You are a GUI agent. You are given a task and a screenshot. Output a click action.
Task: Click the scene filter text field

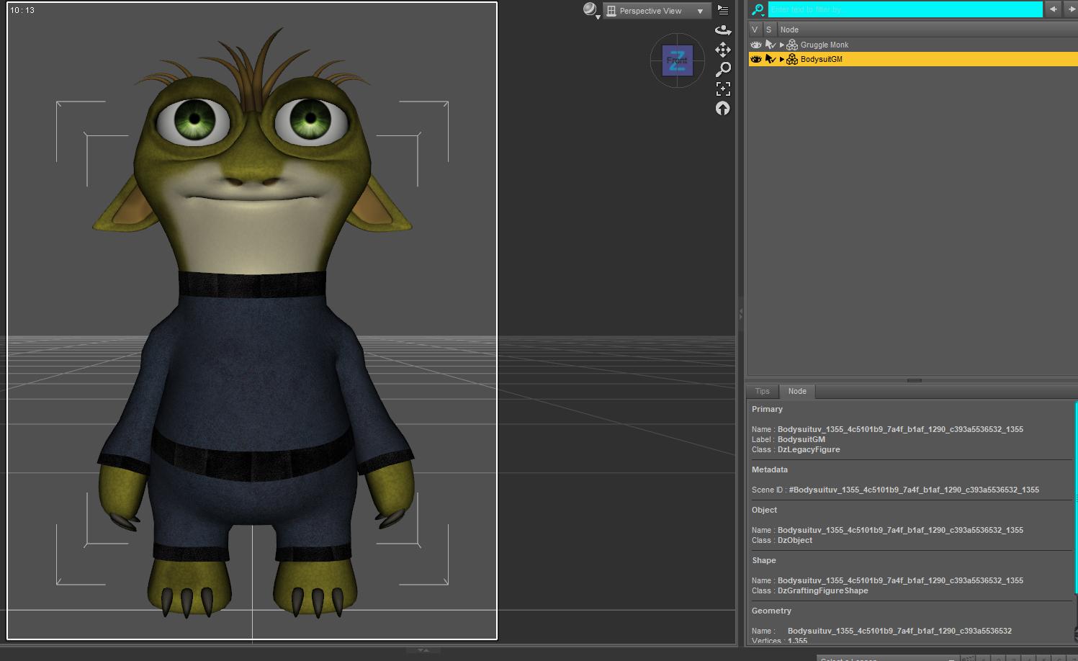904,9
